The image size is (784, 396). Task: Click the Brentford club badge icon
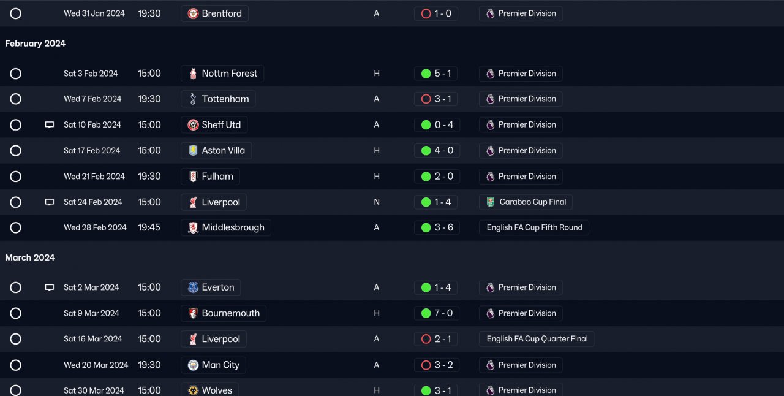pyautogui.click(x=193, y=13)
